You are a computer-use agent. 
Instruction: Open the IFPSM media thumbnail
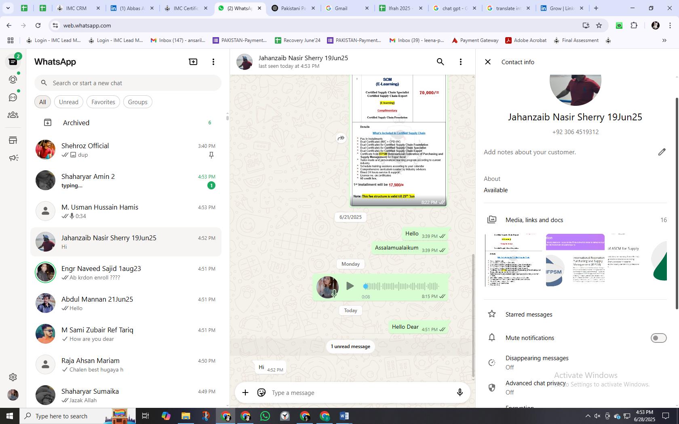pos(575,260)
